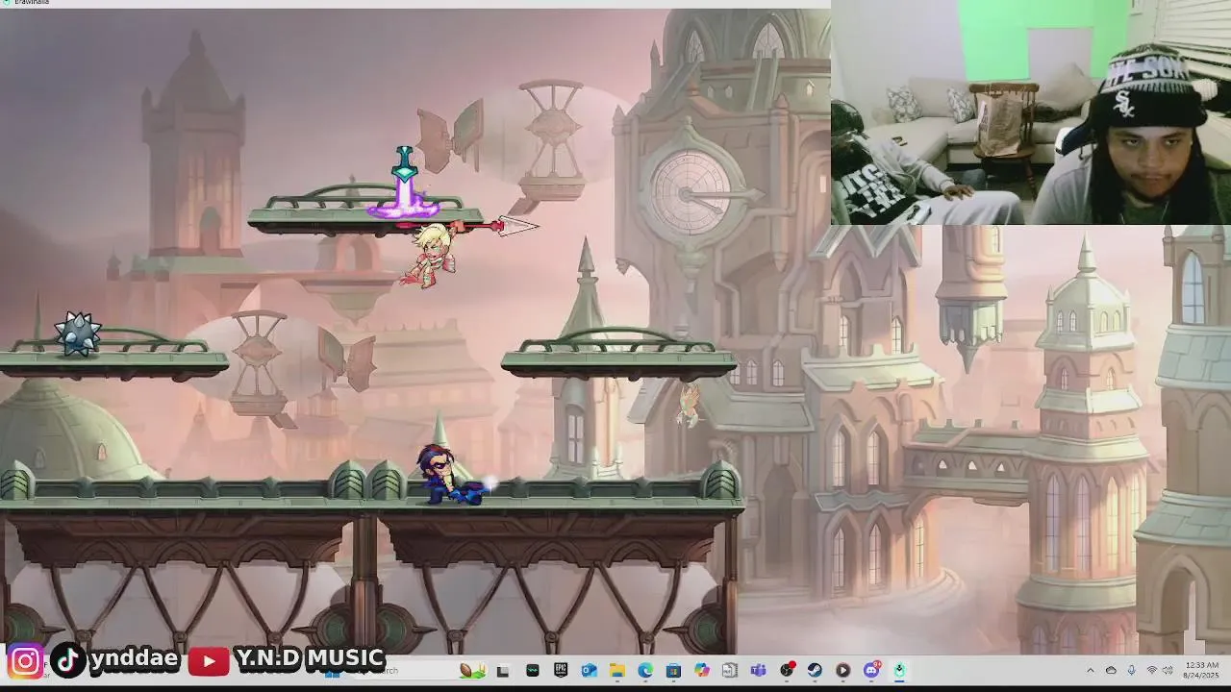The width and height of the screenshot is (1231, 692).
Task: Open the Copilot taskbar icon
Action: click(x=702, y=670)
